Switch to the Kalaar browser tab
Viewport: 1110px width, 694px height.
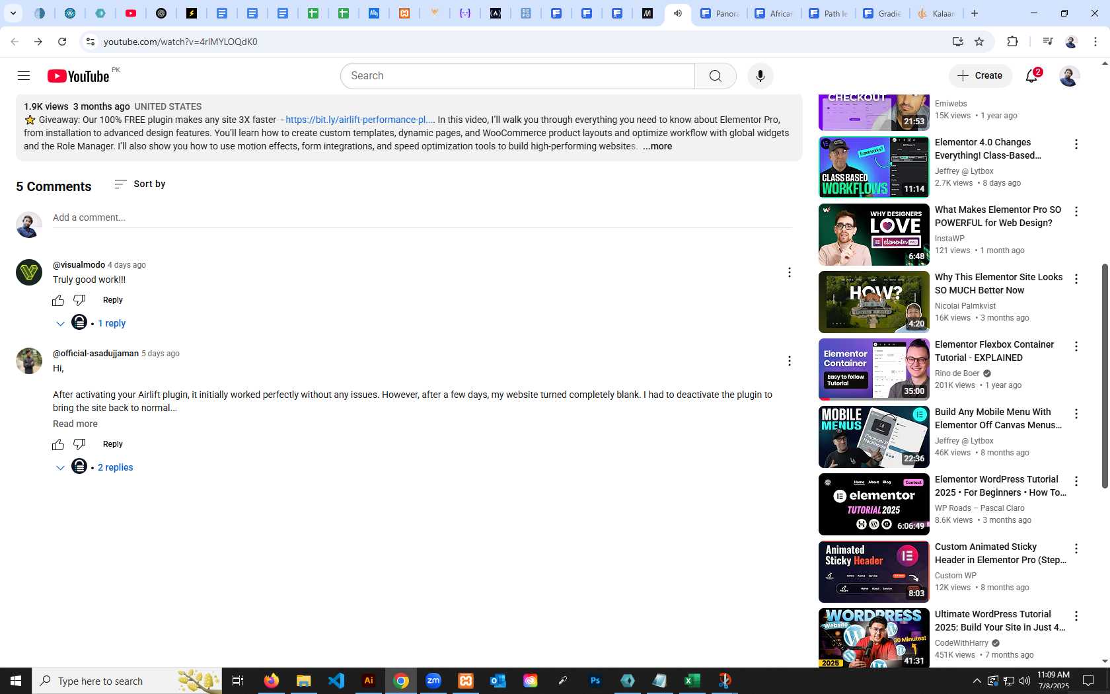coord(936,13)
